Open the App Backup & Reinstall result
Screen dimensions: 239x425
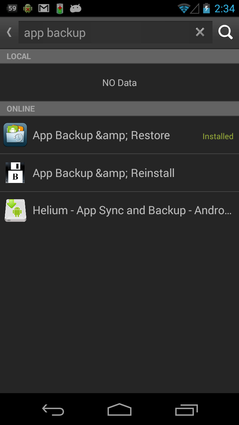pos(103,173)
